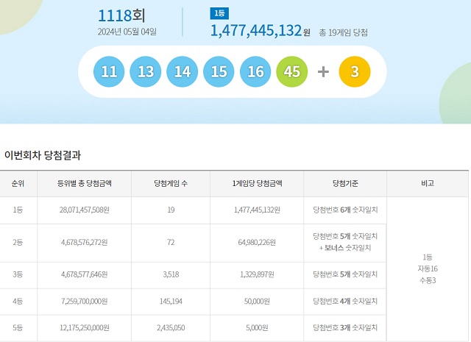Click the remark text 자동16

(428, 268)
